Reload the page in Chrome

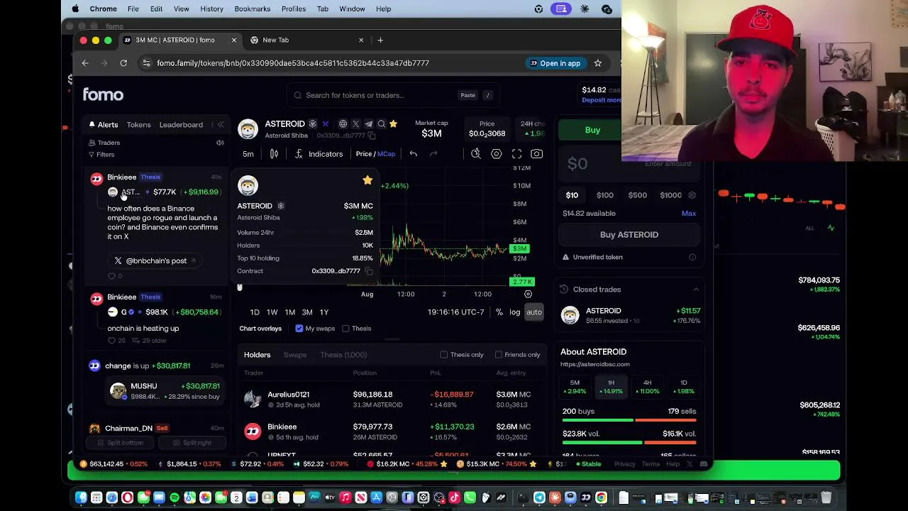pos(123,63)
